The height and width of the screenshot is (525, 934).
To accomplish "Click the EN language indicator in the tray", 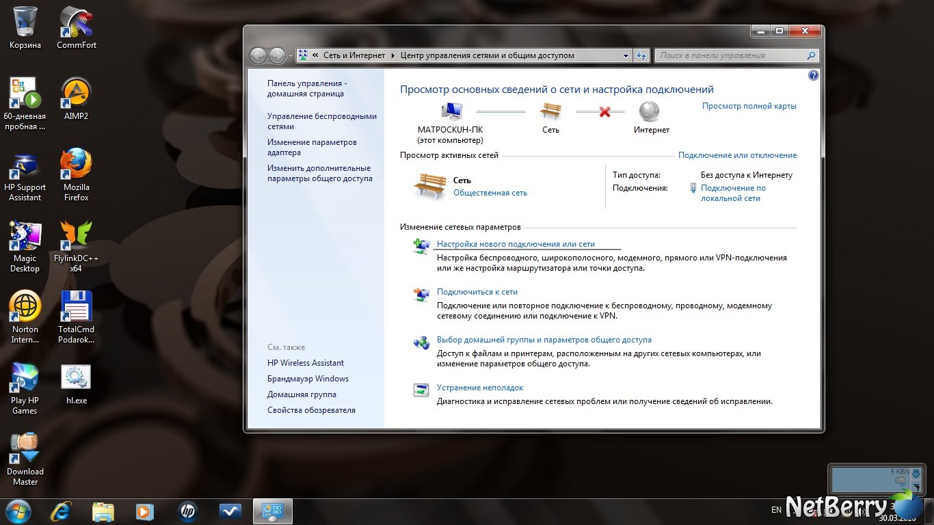I will (x=776, y=510).
